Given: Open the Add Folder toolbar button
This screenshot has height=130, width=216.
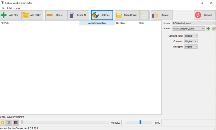Looking at the screenshot, I should [x=32, y=15].
